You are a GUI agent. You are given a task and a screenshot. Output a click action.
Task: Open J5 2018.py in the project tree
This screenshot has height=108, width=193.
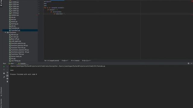[x=15, y=13]
